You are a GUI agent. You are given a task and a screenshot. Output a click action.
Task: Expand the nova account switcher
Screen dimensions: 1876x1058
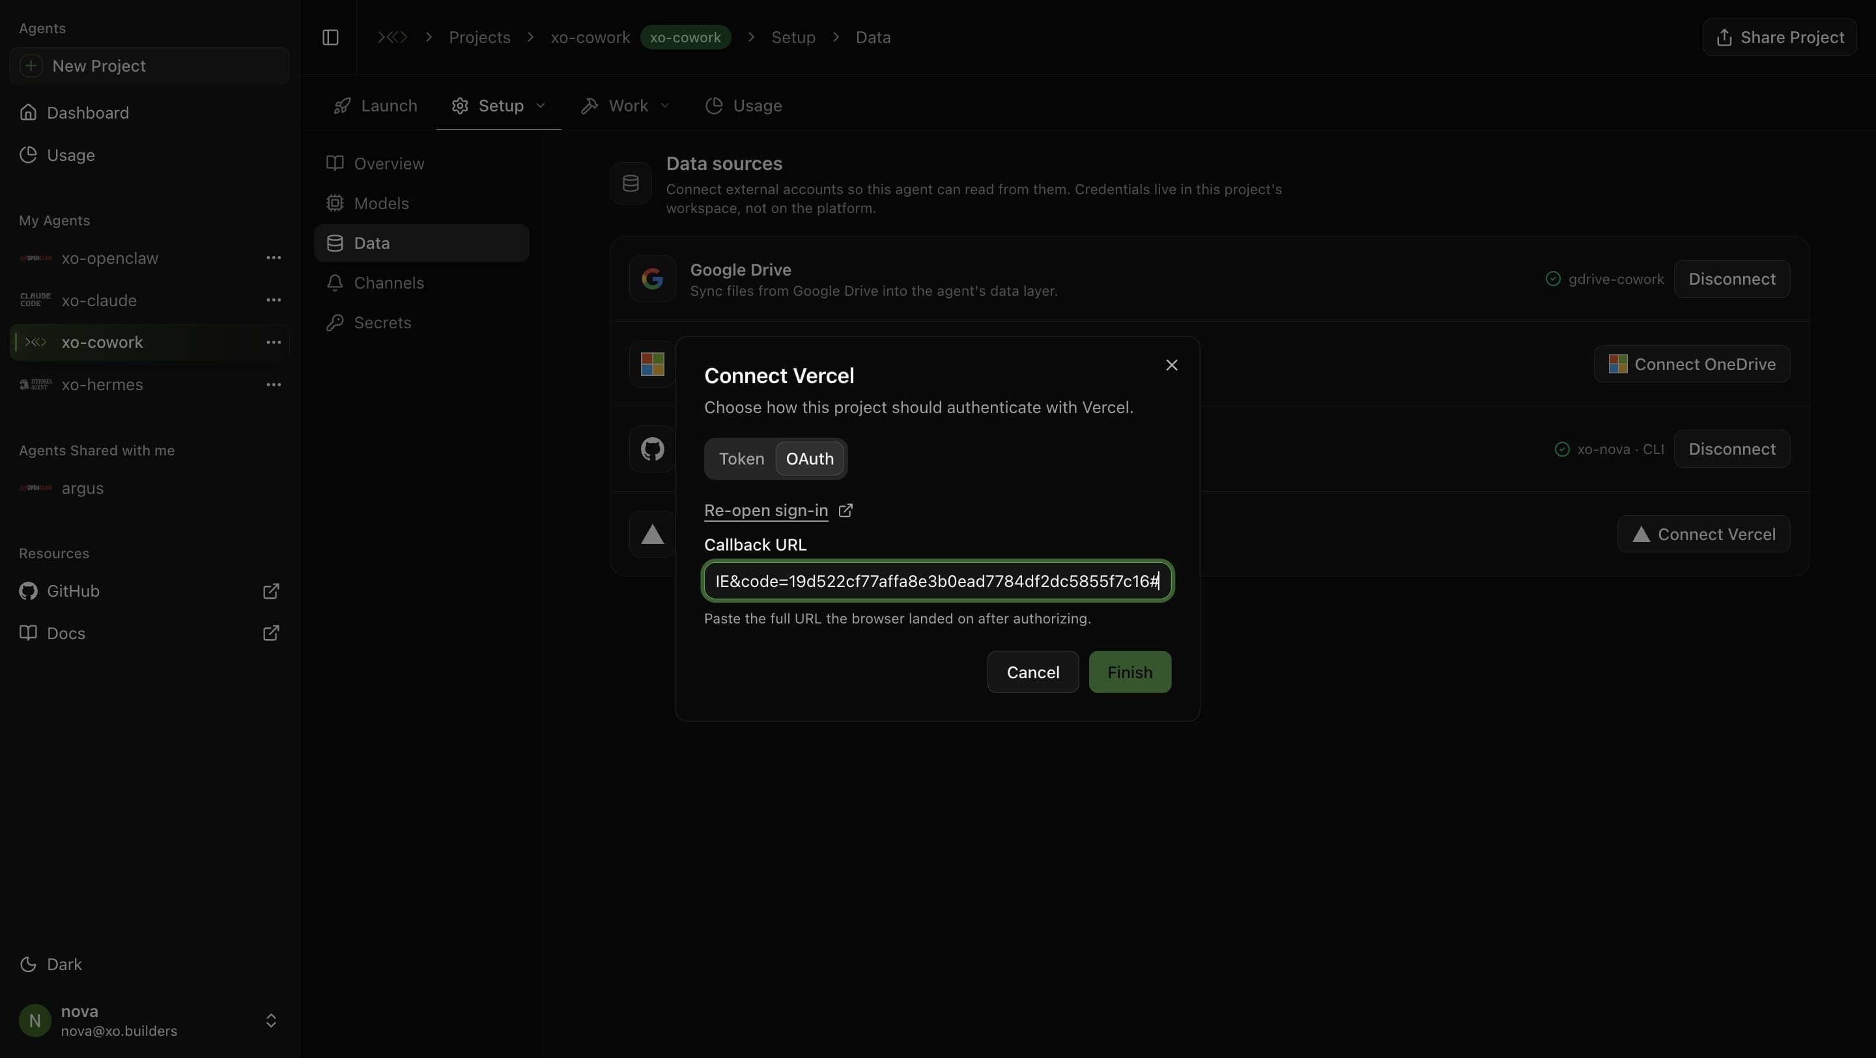pyautogui.click(x=270, y=1020)
